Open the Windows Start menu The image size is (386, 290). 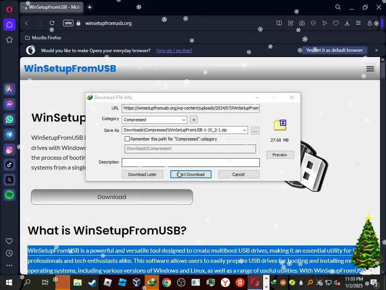point(9,282)
